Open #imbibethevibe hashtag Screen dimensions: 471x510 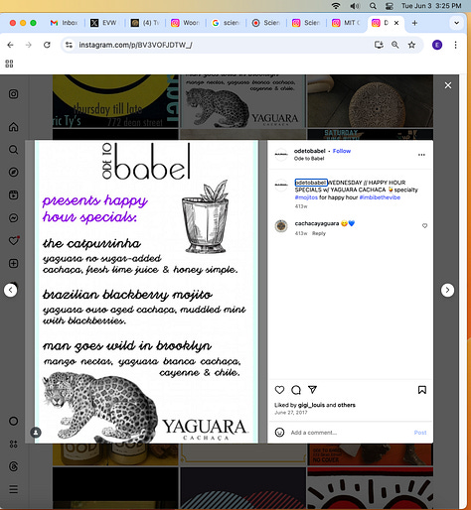point(380,197)
